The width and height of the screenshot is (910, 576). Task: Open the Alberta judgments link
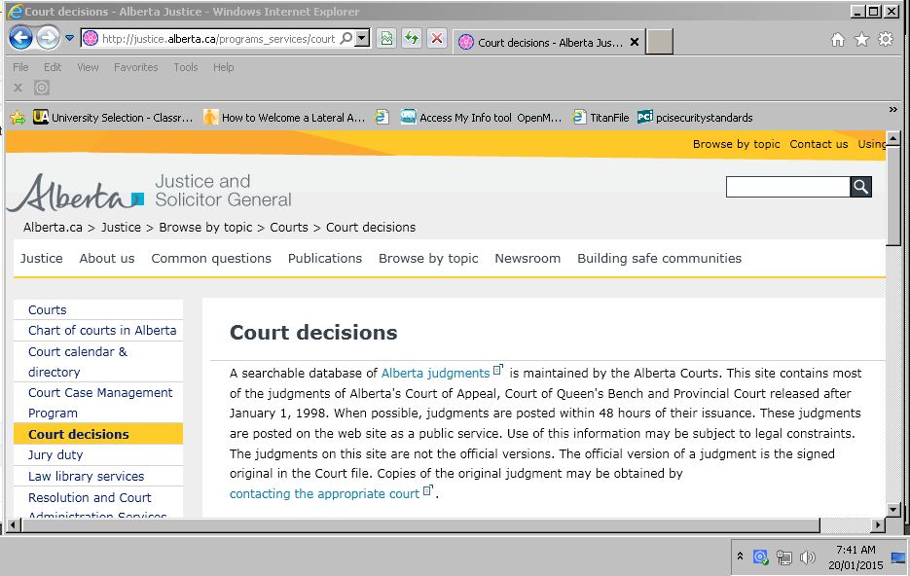435,373
